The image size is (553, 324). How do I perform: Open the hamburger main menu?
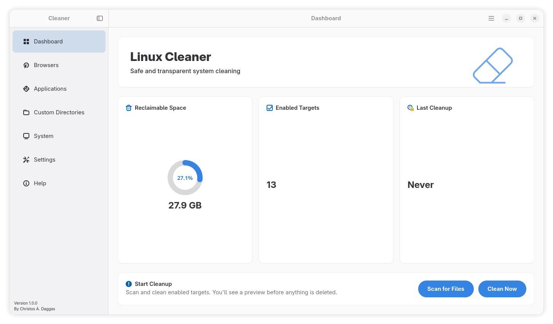click(x=491, y=18)
